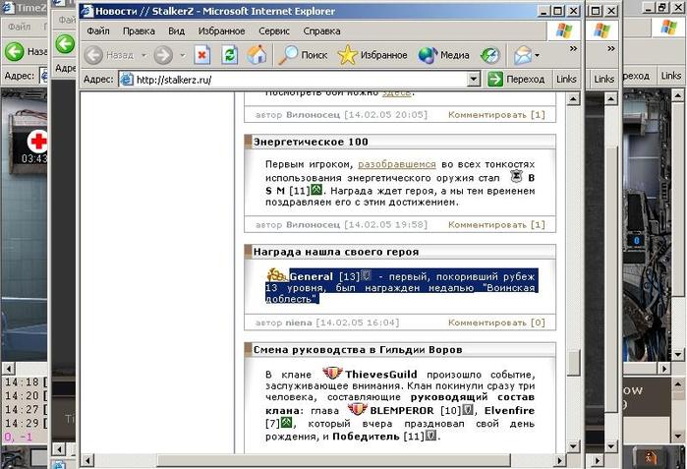
Task: Open the 'здесь' link at page top
Action: pyautogui.click(x=396, y=93)
